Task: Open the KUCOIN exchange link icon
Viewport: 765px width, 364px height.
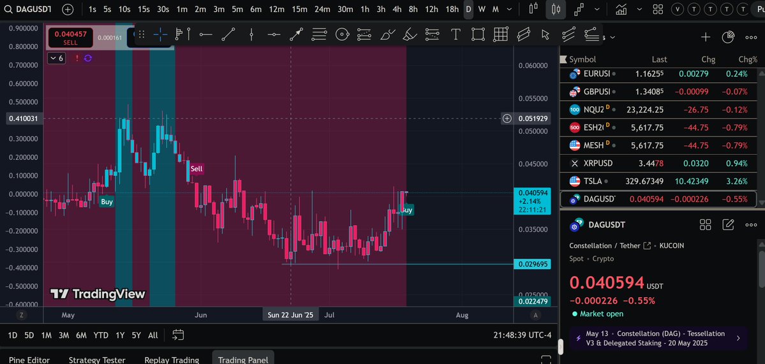Action: [647, 245]
